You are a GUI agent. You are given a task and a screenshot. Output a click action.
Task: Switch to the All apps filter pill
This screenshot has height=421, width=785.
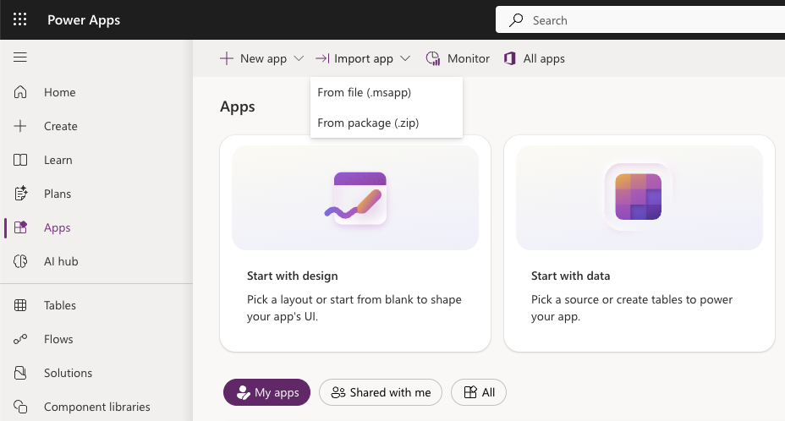coord(479,392)
